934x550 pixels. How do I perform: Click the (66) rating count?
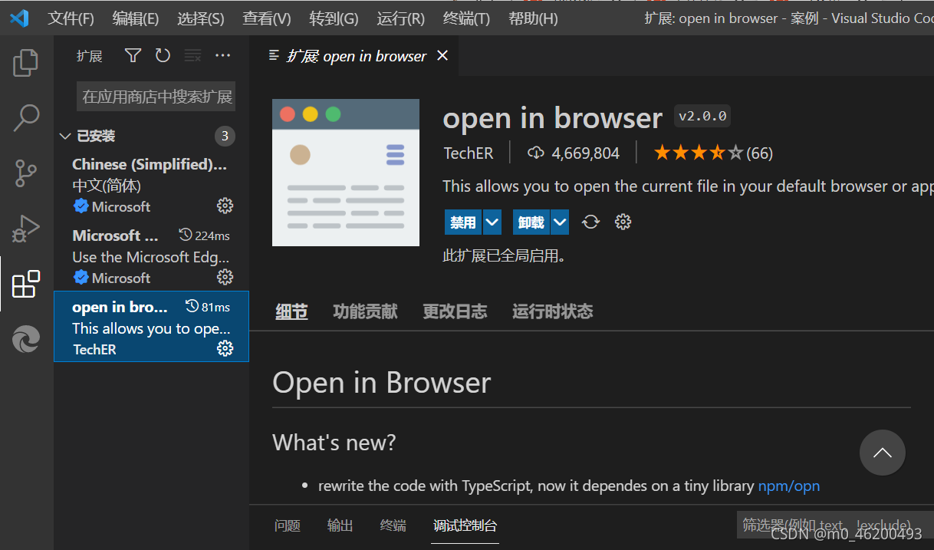(x=759, y=153)
